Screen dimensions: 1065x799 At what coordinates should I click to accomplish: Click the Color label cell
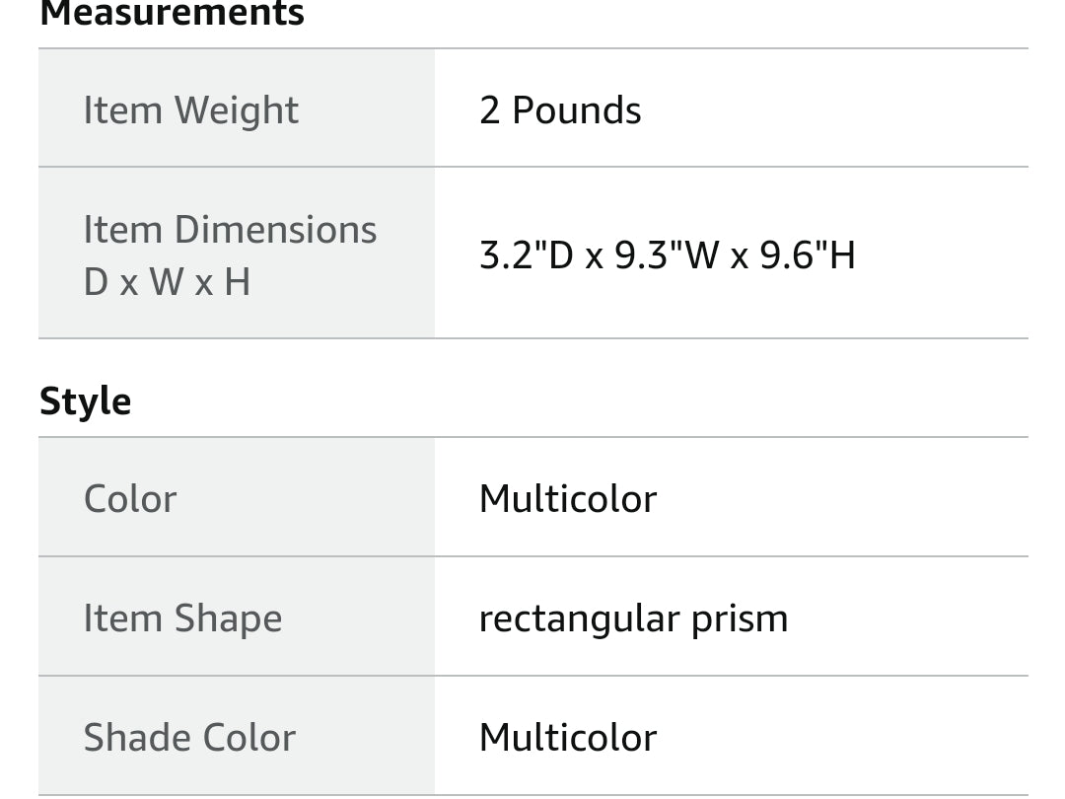point(130,498)
